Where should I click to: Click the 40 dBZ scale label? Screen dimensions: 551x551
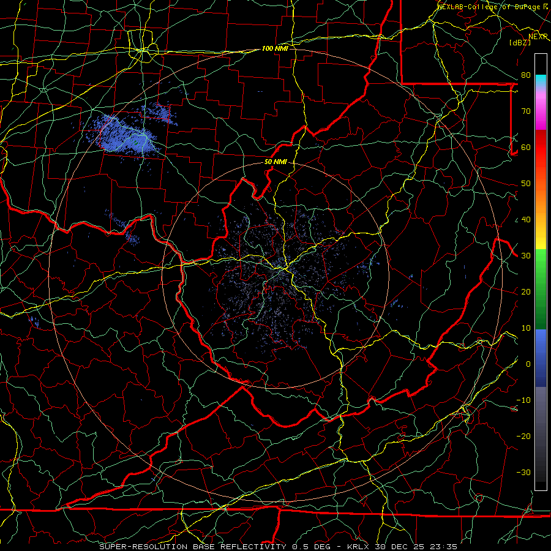pos(526,220)
